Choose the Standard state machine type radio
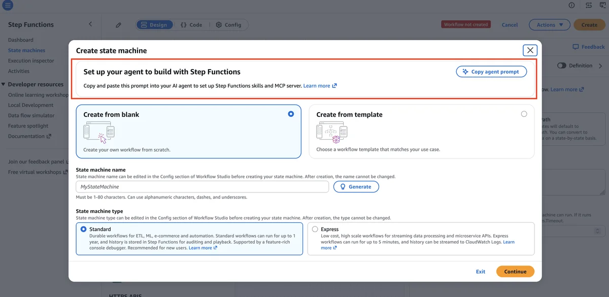This screenshot has width=609, height=297. 83,229
